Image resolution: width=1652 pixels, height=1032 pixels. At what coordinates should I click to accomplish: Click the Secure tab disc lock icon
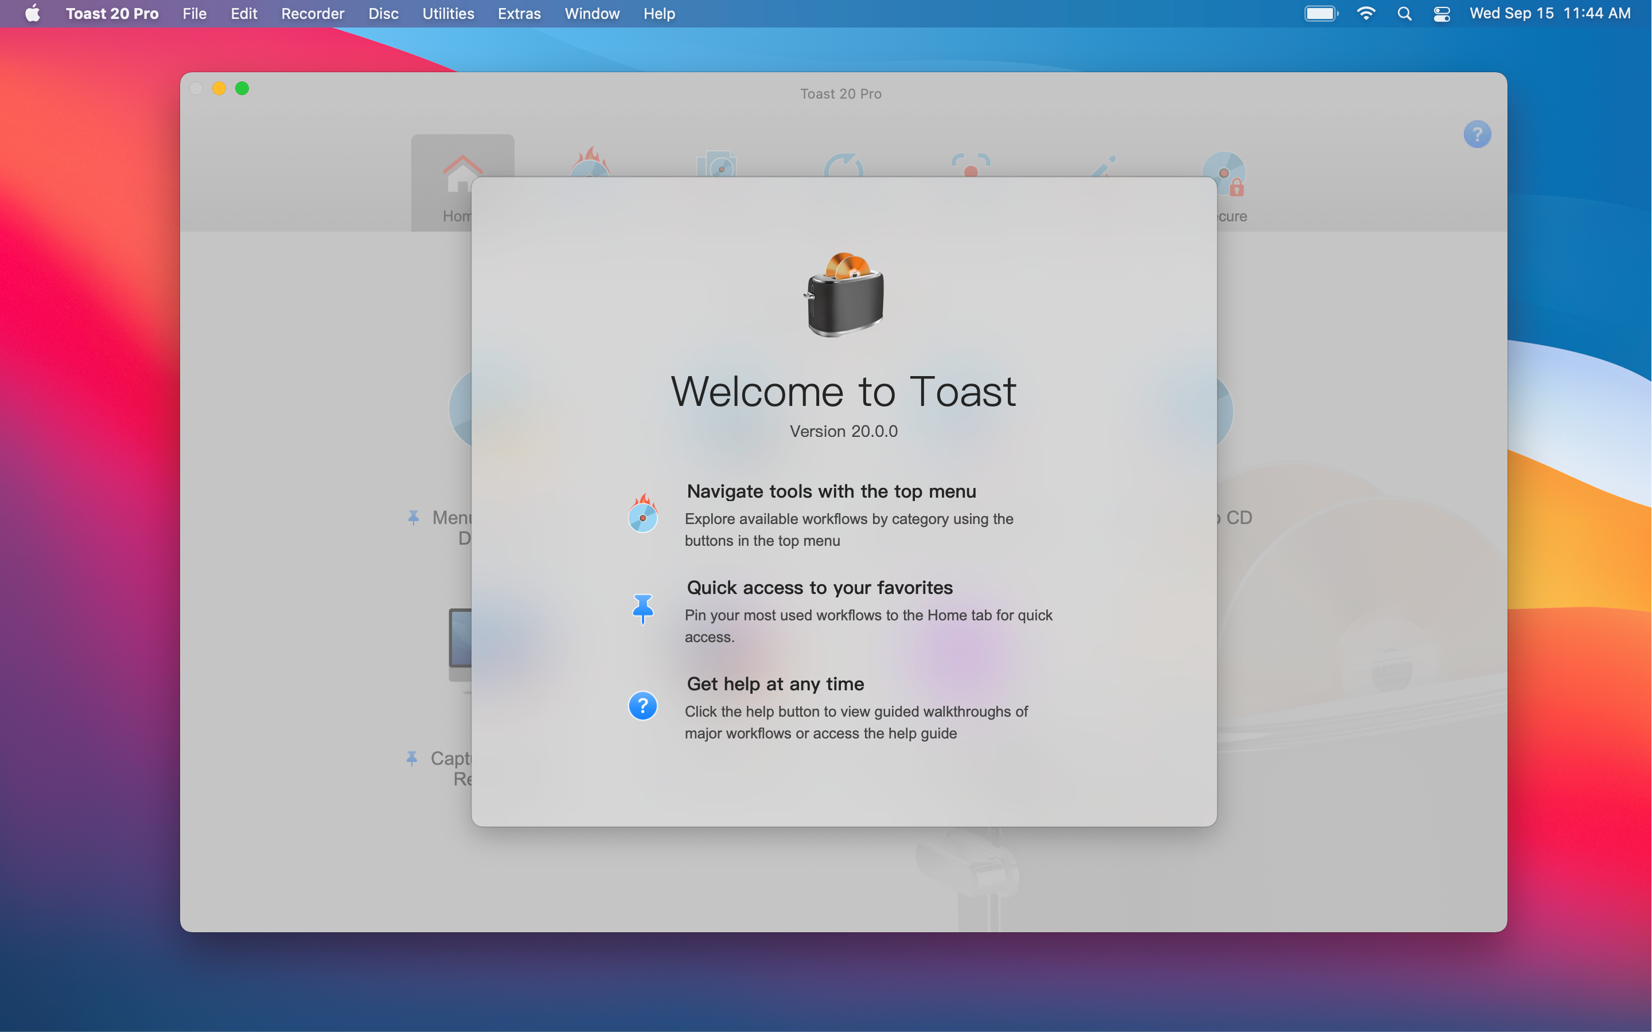pos(1225,173)
